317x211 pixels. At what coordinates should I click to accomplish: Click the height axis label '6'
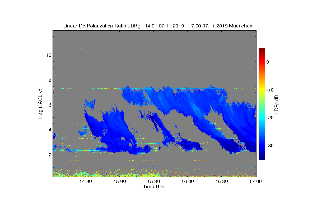(x=50, y=105)
